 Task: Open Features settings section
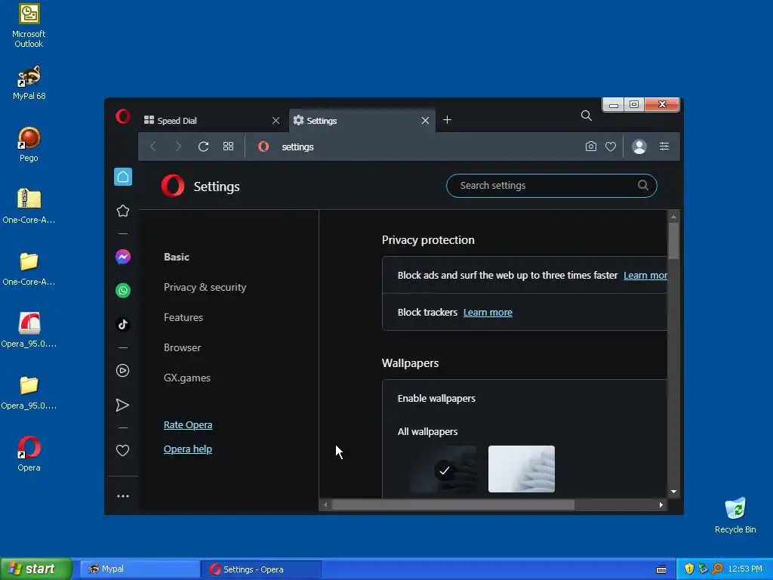click(183, 317)
